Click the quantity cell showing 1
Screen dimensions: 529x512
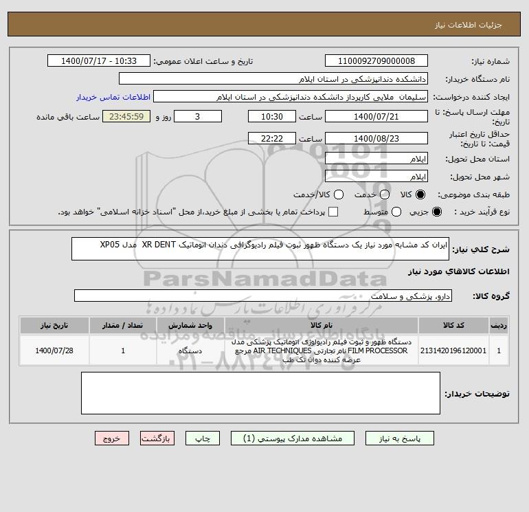pyautogui.click(x=123, y=350)
